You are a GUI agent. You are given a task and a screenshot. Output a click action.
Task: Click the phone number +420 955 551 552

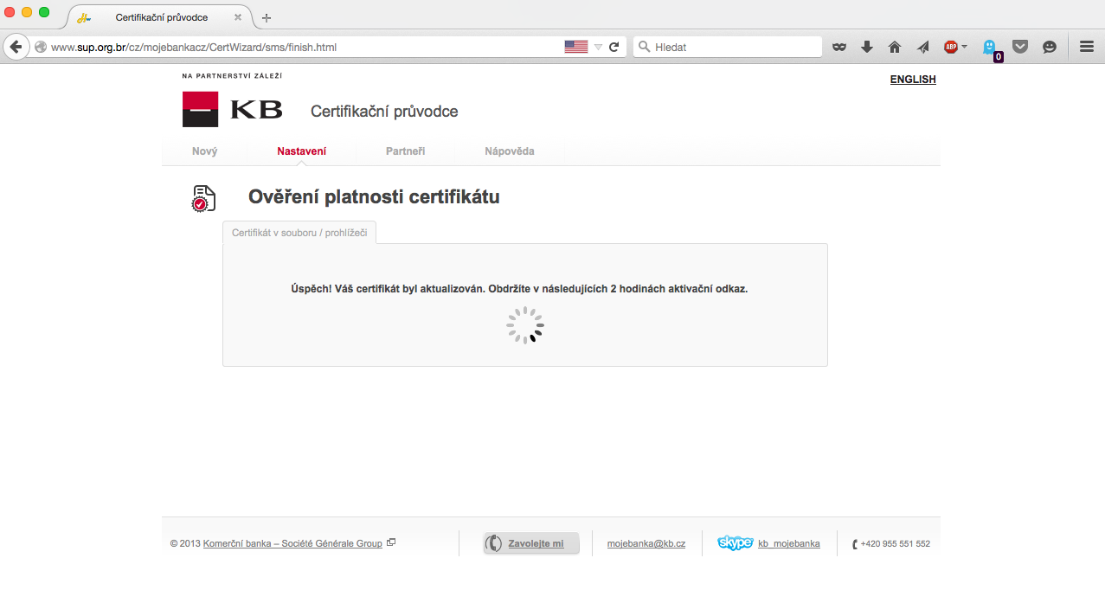896,544
